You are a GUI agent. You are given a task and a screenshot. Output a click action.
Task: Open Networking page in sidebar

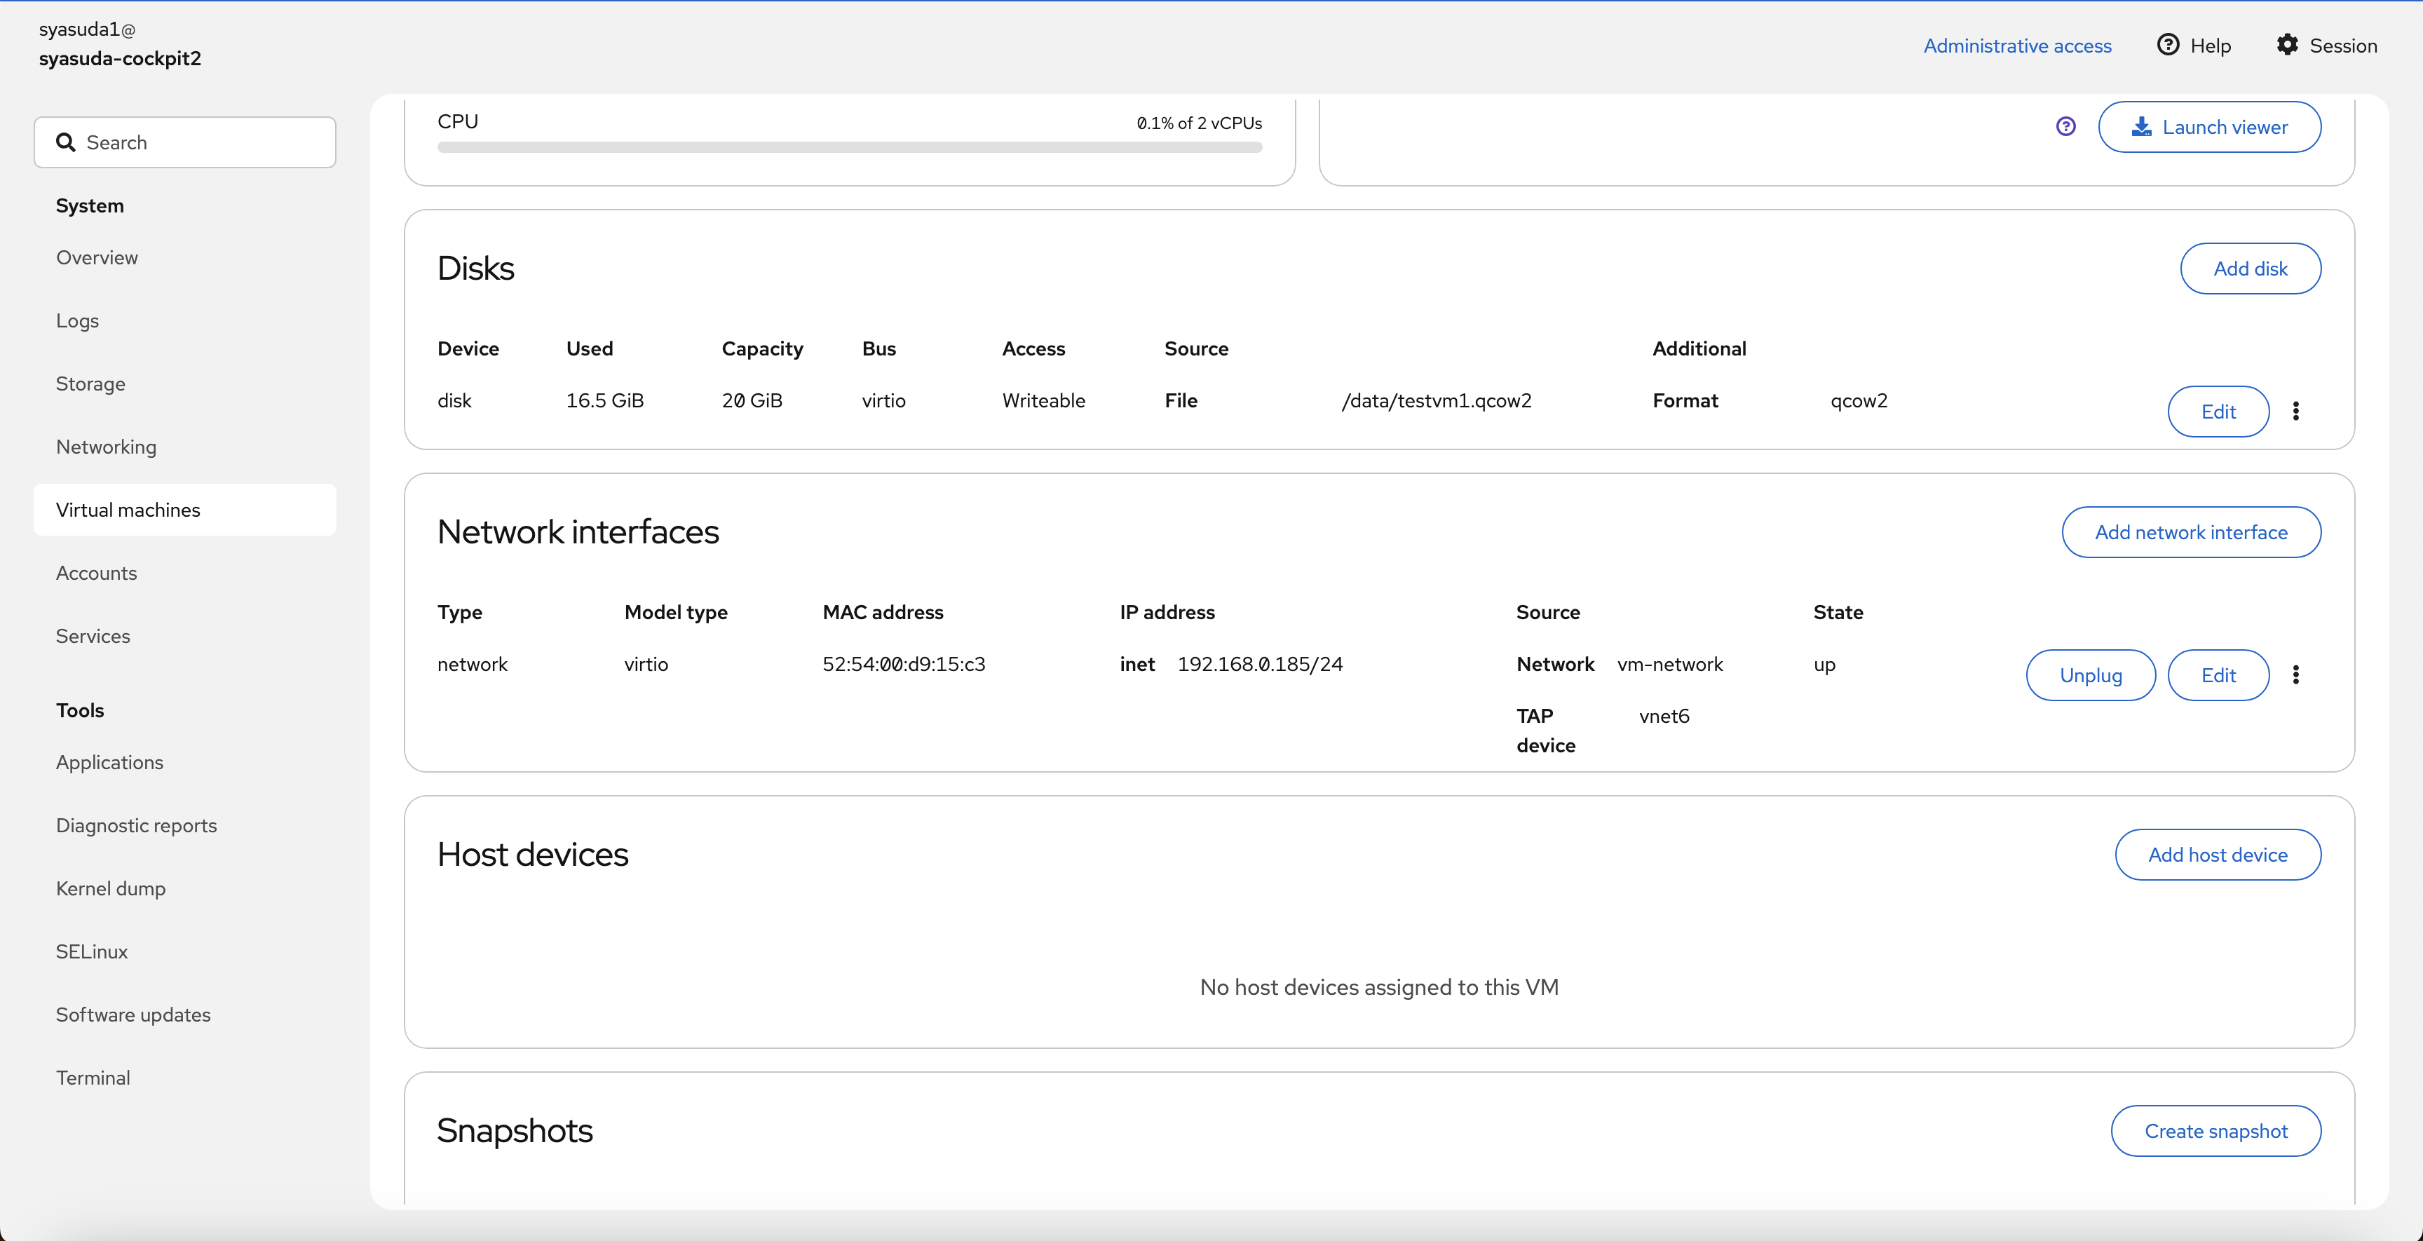pyautogui.click(x=107, y=447)
